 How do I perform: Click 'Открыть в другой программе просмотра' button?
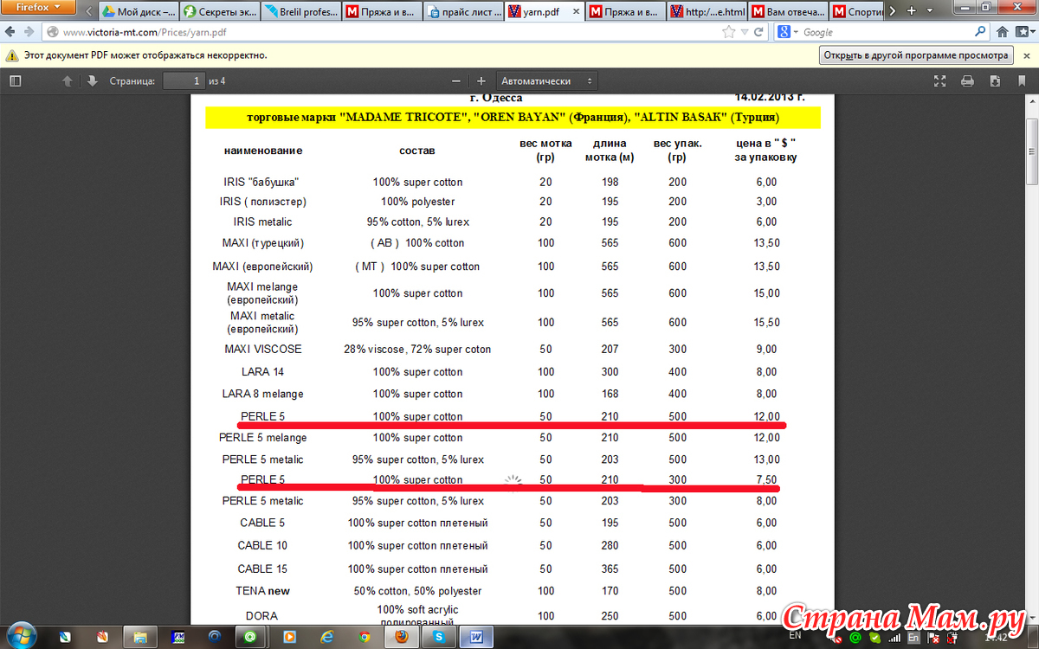click(x=917, y=55)
